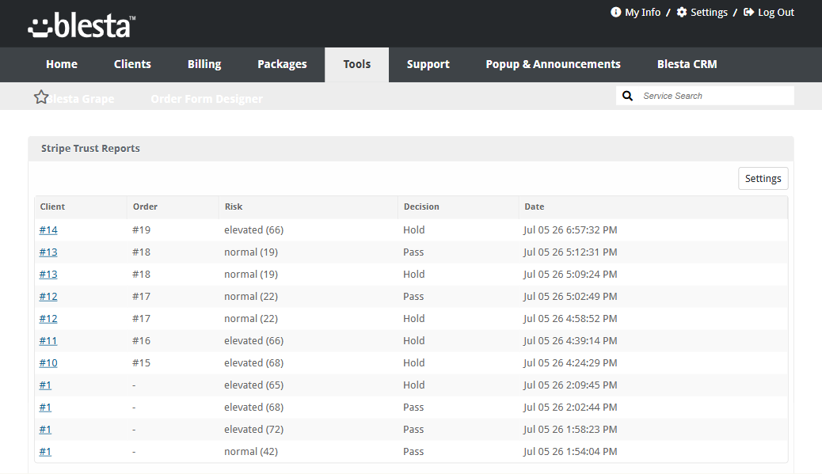Go to My Info
The image size is (822, 474).
pyautogui.click(x=643, y=12)
